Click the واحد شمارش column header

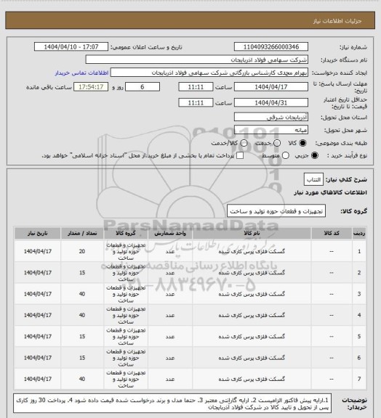click(170, 233)
